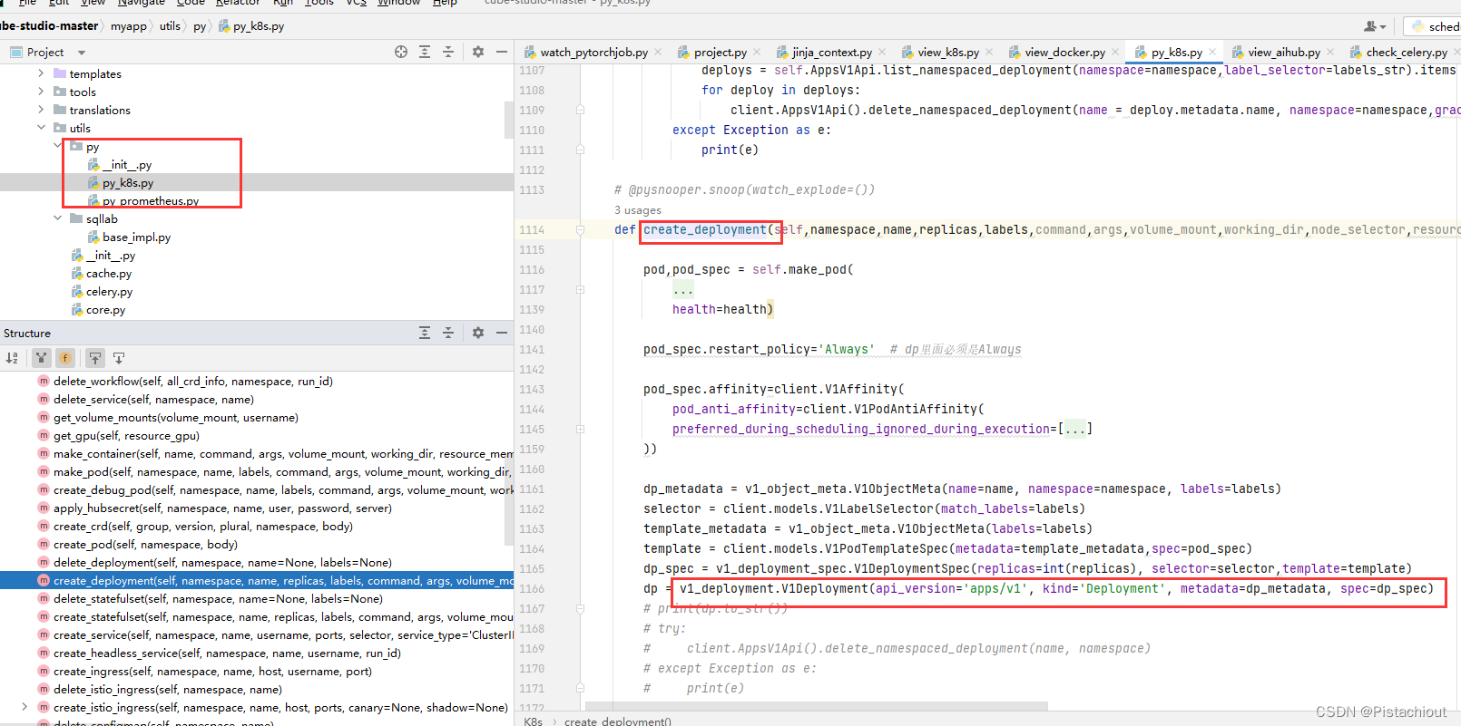This screenshot has height=726, width=1461.
Task: Toggle show inherited members in Structure
Action: point(41,358)
